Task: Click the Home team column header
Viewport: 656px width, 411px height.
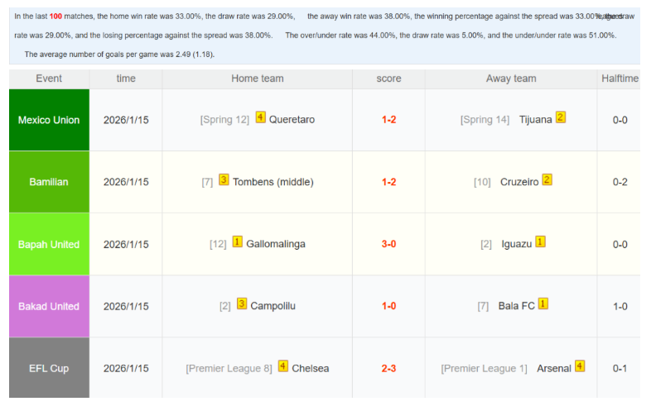Action: pos(258,79)
